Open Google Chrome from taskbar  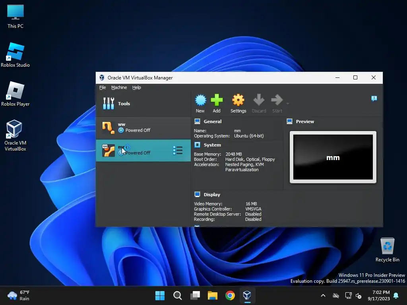[230, 295]
